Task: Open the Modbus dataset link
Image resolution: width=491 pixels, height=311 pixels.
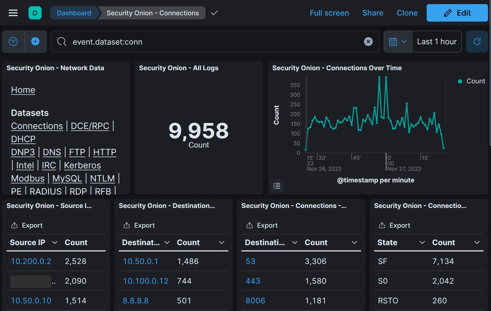Action: (28, 178)
